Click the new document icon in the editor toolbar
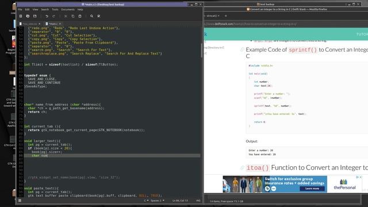This screenshot has height=207, width=368. pyautogui.click(x=21, y=16)
